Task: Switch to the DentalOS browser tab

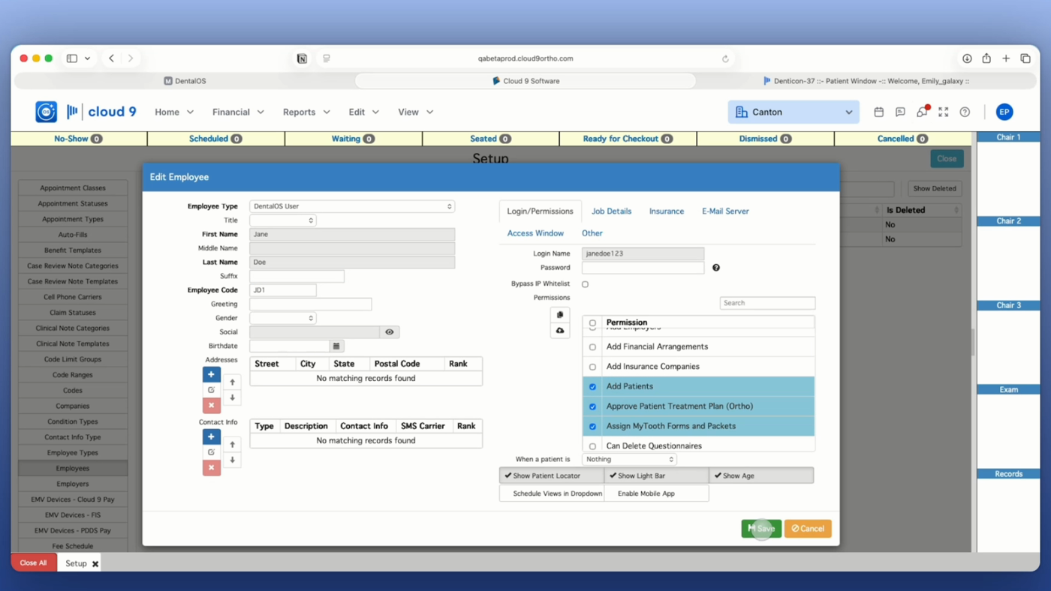Action: pos(185,81)
